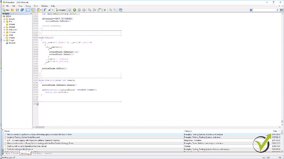This screenshot has height=159, width=284.
Task: Expand the Include folder tree node
Action: pyautogui.click(x=4, y=27)
